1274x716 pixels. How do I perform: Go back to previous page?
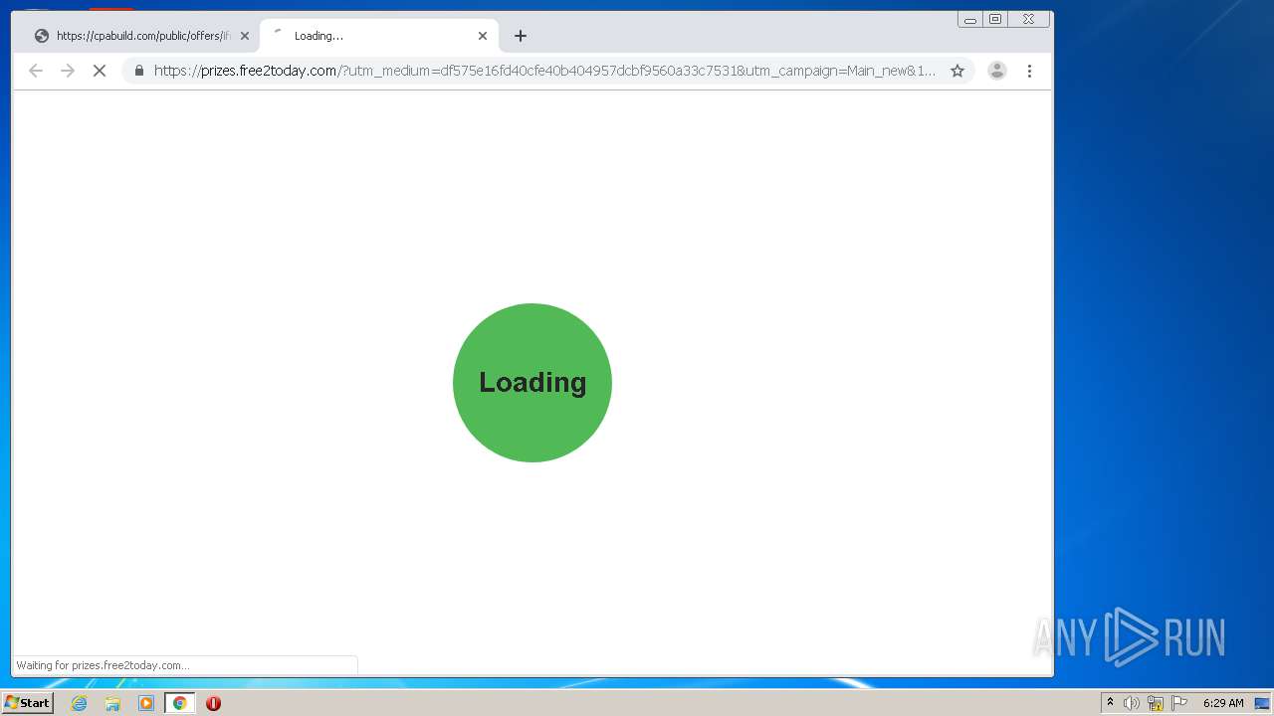pyautogui.click(x=36, y=71)
